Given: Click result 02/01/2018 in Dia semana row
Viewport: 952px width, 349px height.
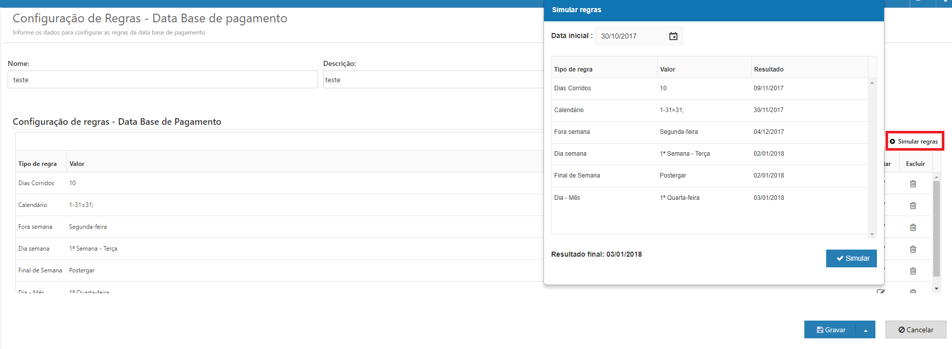Looking at the screenshot, I should [x=768, y=154].
